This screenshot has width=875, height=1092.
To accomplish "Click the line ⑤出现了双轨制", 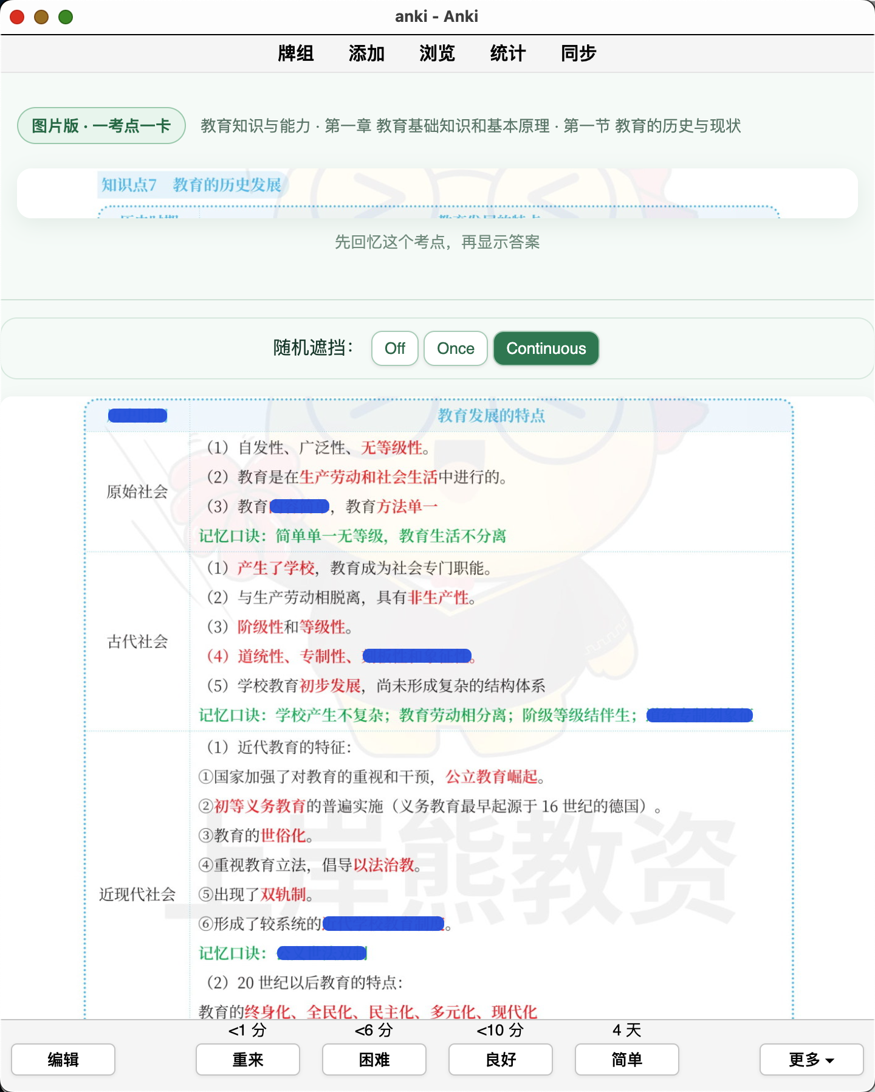I will coord(256,895).
